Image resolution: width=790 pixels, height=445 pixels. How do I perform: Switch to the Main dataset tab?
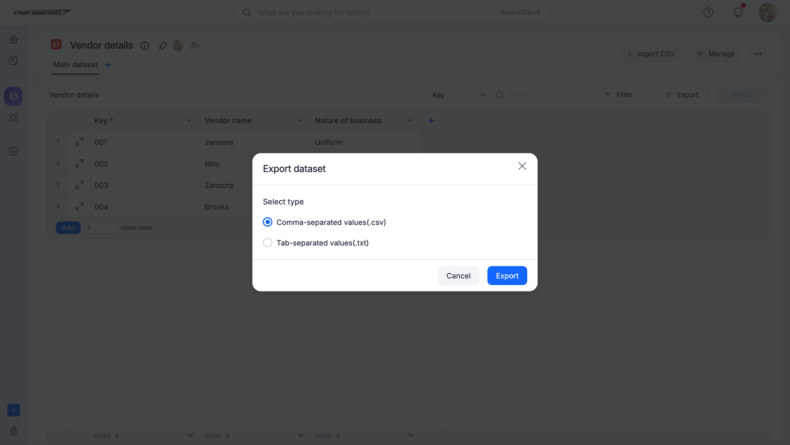75,65
